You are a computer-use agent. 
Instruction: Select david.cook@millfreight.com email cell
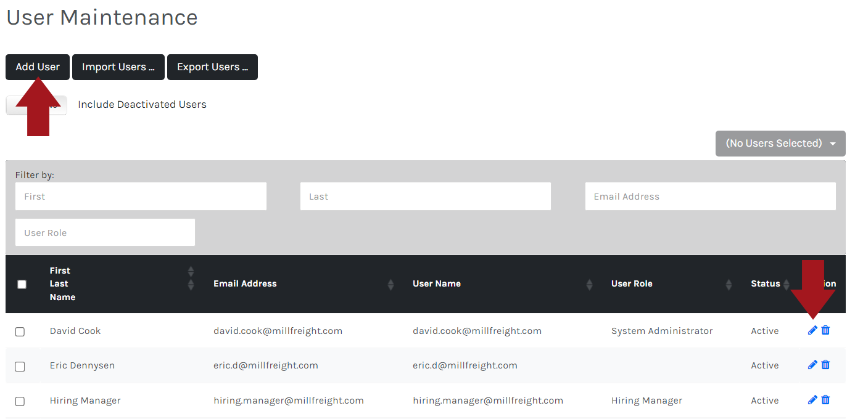pyautogui.click(x=278, y=331)
